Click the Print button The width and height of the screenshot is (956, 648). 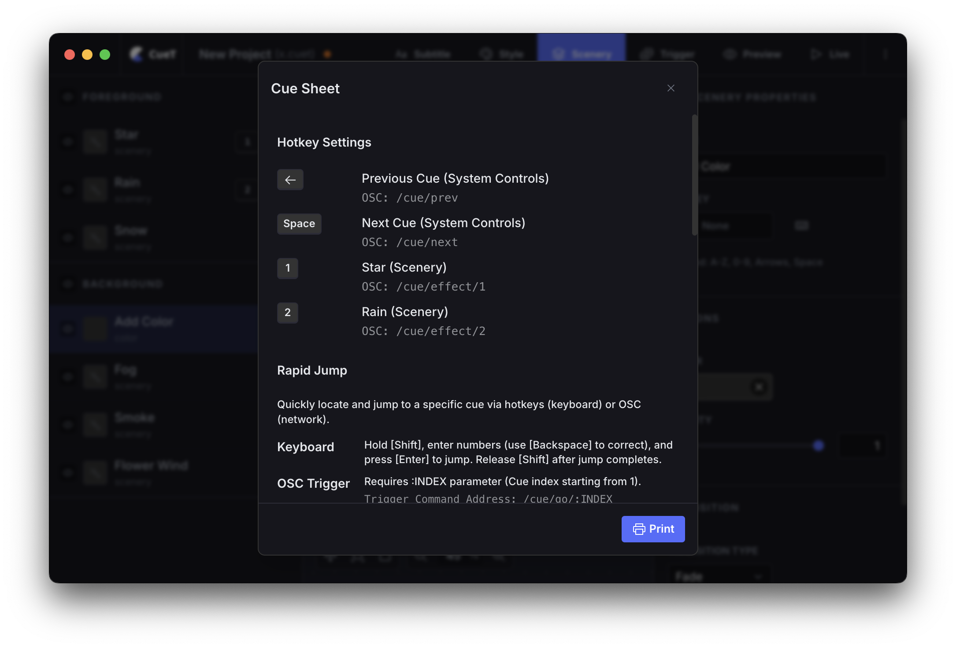click(653, 529)
